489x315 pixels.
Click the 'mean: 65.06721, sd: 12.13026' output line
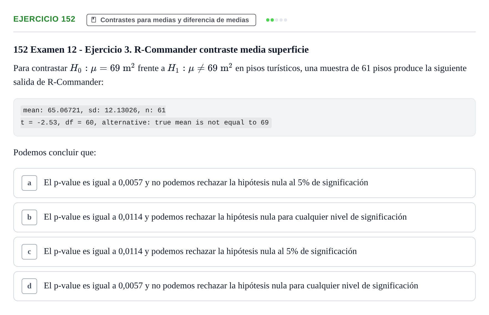point(93,110)
